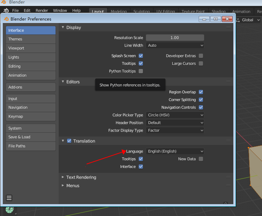The width and height of the screenshot is (262, 216).
Task: Switch to the Shading workspace tab
Action: click(219, 11)
